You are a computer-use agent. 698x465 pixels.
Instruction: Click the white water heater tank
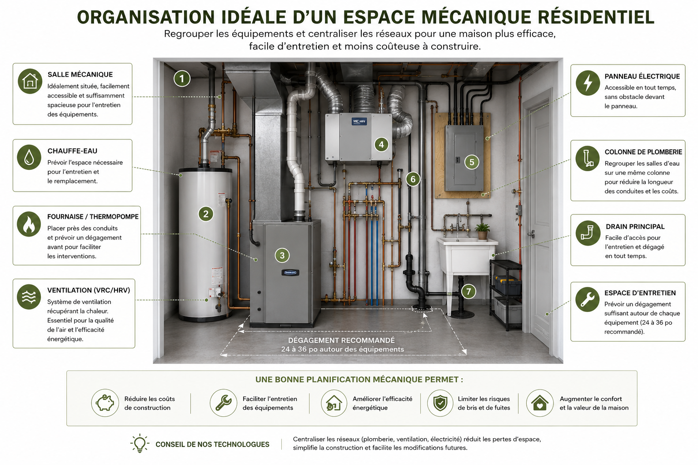click(x=205, y=245)
